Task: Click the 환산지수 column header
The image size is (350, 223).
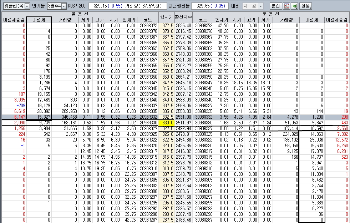Action: [183, 16]
